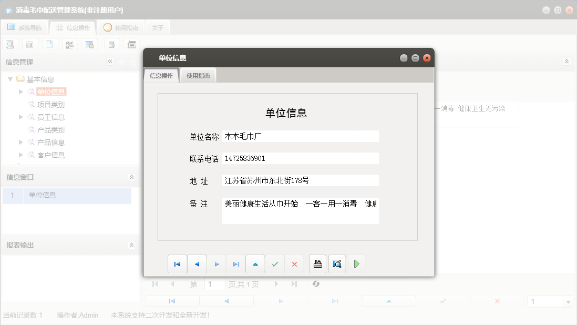Confirm the record with the green checkmark
Viewport: 577px width, 325px height.
click(x=275, y=263)
